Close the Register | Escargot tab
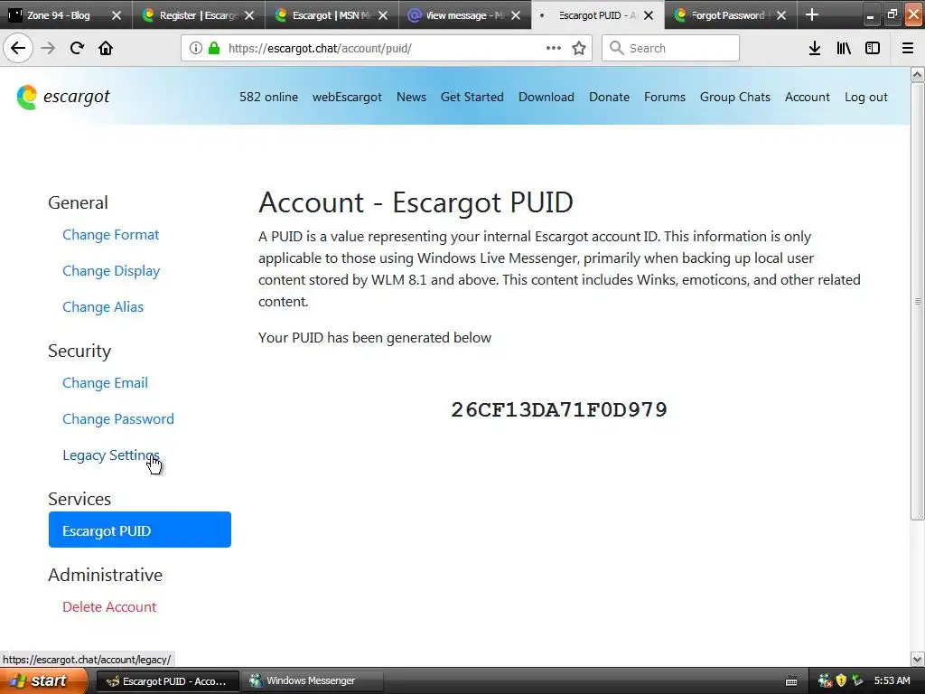 [x=249, y=15]
